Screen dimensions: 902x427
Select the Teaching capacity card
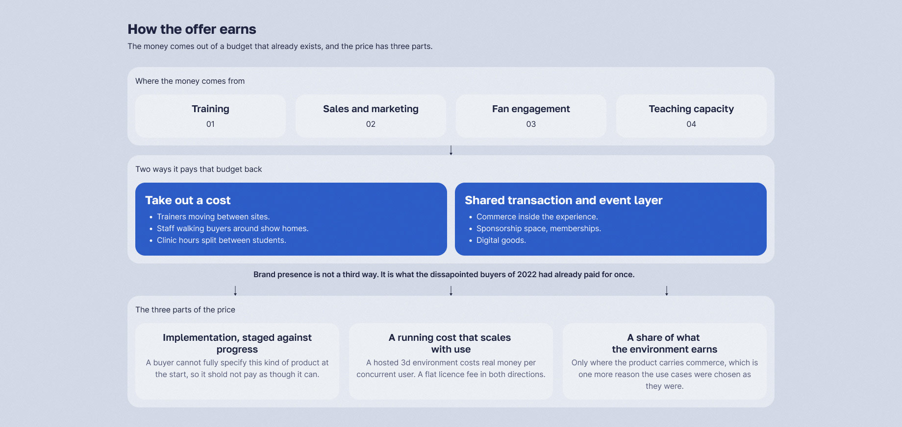tap(691, 116)
